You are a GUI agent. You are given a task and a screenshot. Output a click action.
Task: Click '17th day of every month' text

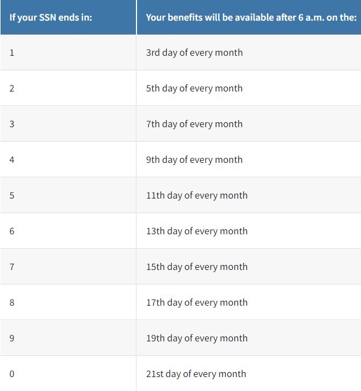pos(197,302)
